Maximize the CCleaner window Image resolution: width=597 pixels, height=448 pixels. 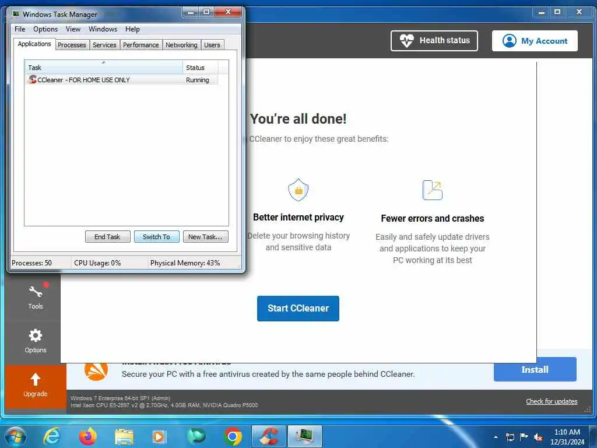557,12
